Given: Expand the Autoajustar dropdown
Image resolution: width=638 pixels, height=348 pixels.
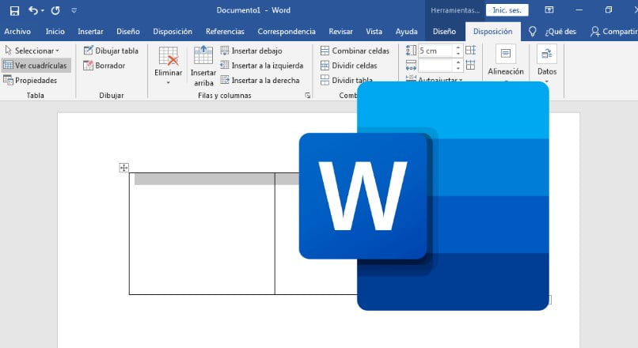Looking at the screenshot, I should click(x=435, y=78).
